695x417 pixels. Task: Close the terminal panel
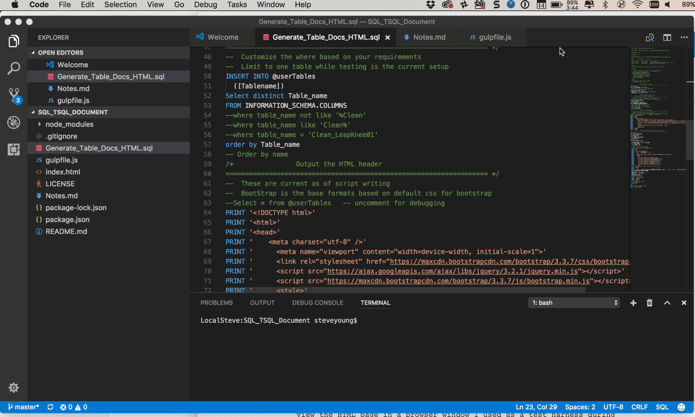coord(684,303)
